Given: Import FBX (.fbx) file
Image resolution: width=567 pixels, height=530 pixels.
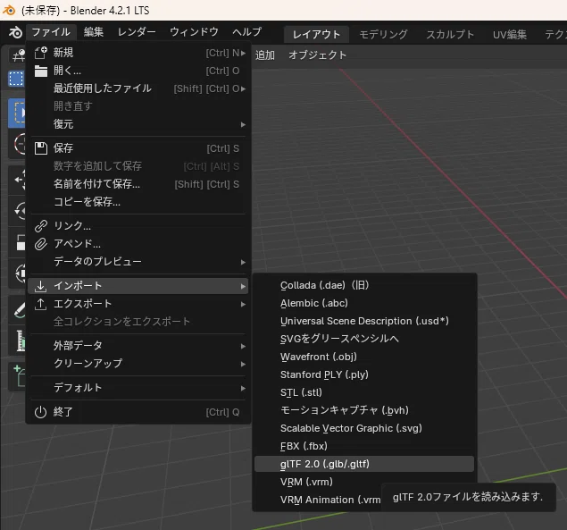Looking at the screenshot, I should 364,446.
